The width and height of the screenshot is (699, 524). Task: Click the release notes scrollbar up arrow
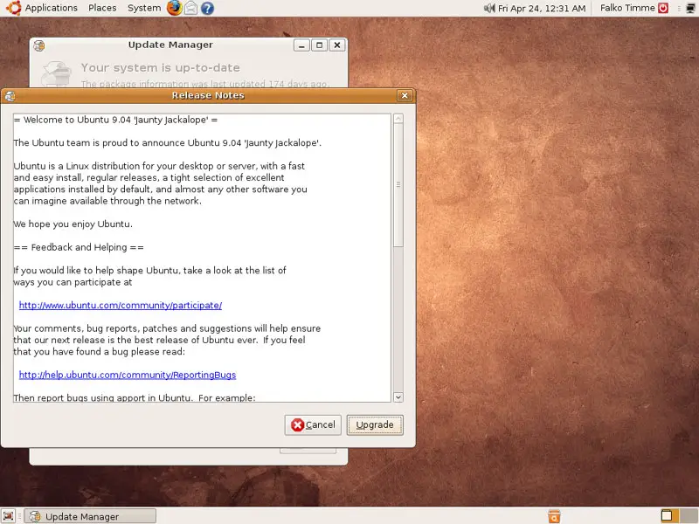[x=398, y=119]
